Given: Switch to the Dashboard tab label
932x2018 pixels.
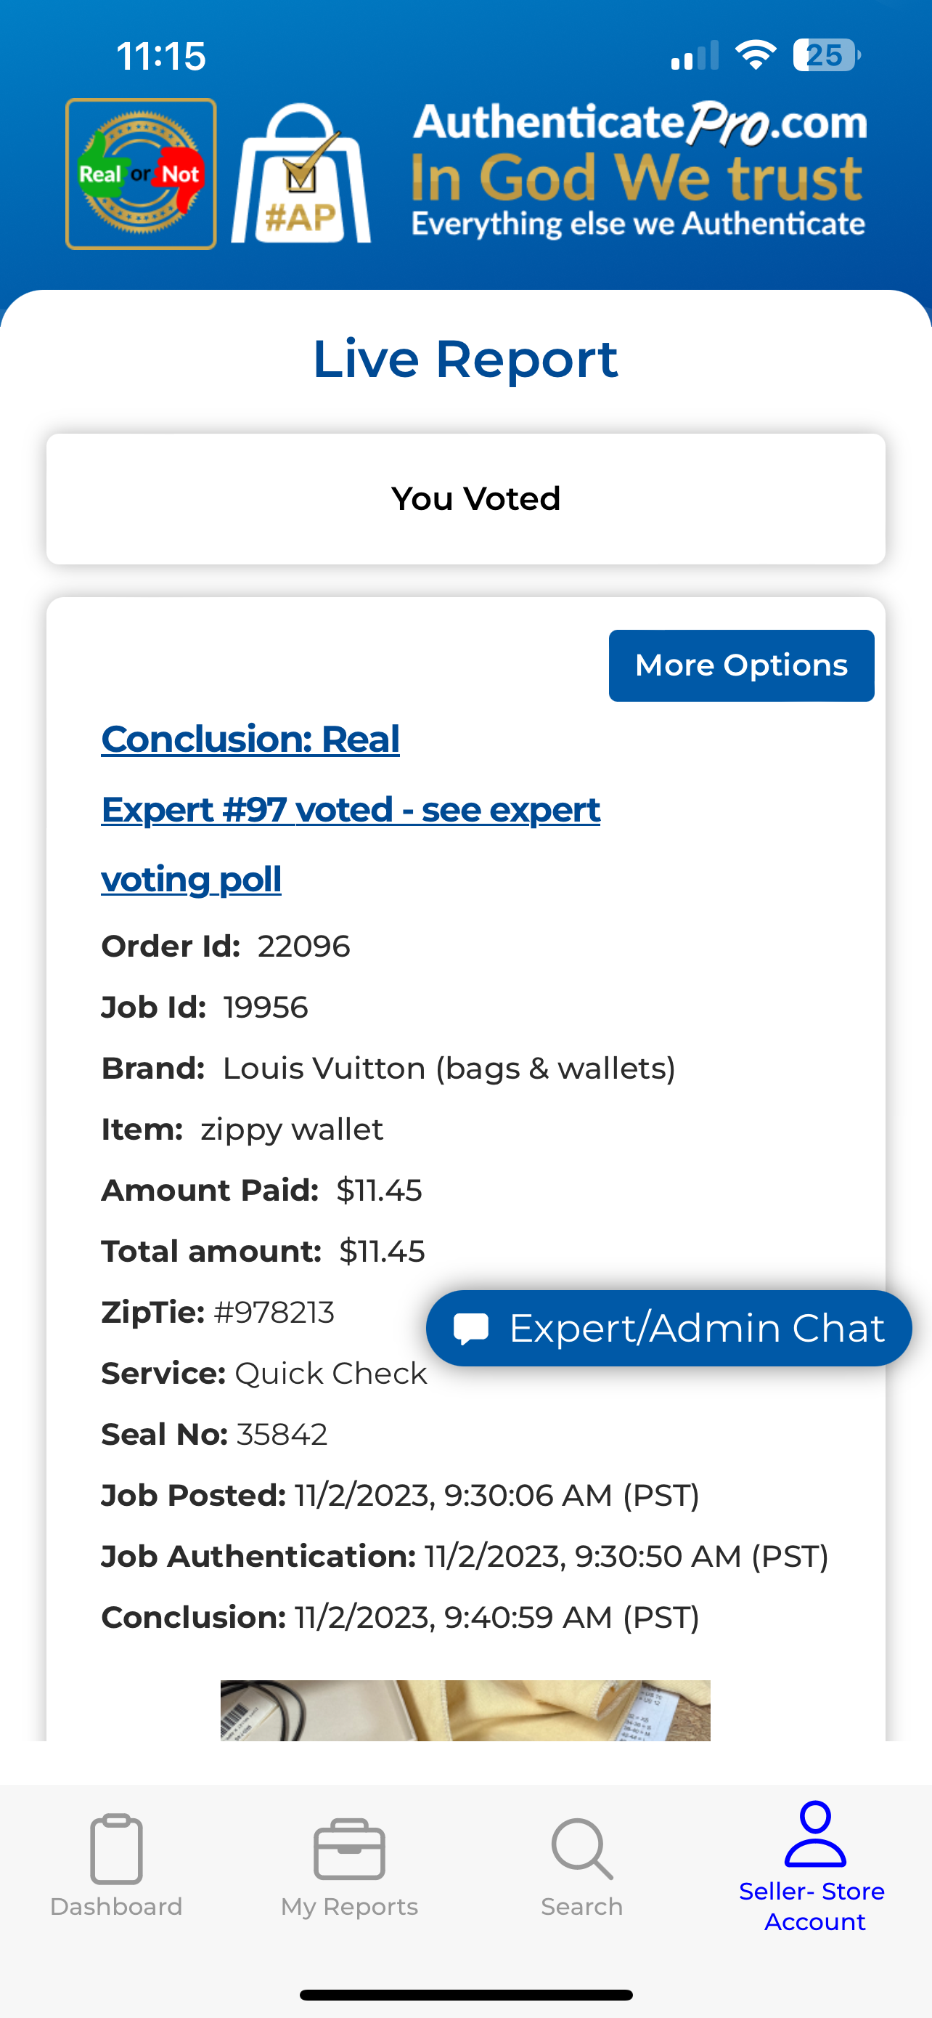Looking at the screenshot, I should tap(116, 1906).
